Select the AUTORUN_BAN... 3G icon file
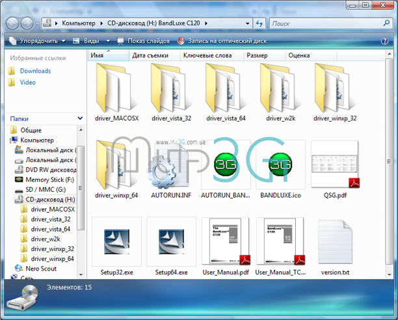This screenshot has width=398, height=320. [226, 165]
